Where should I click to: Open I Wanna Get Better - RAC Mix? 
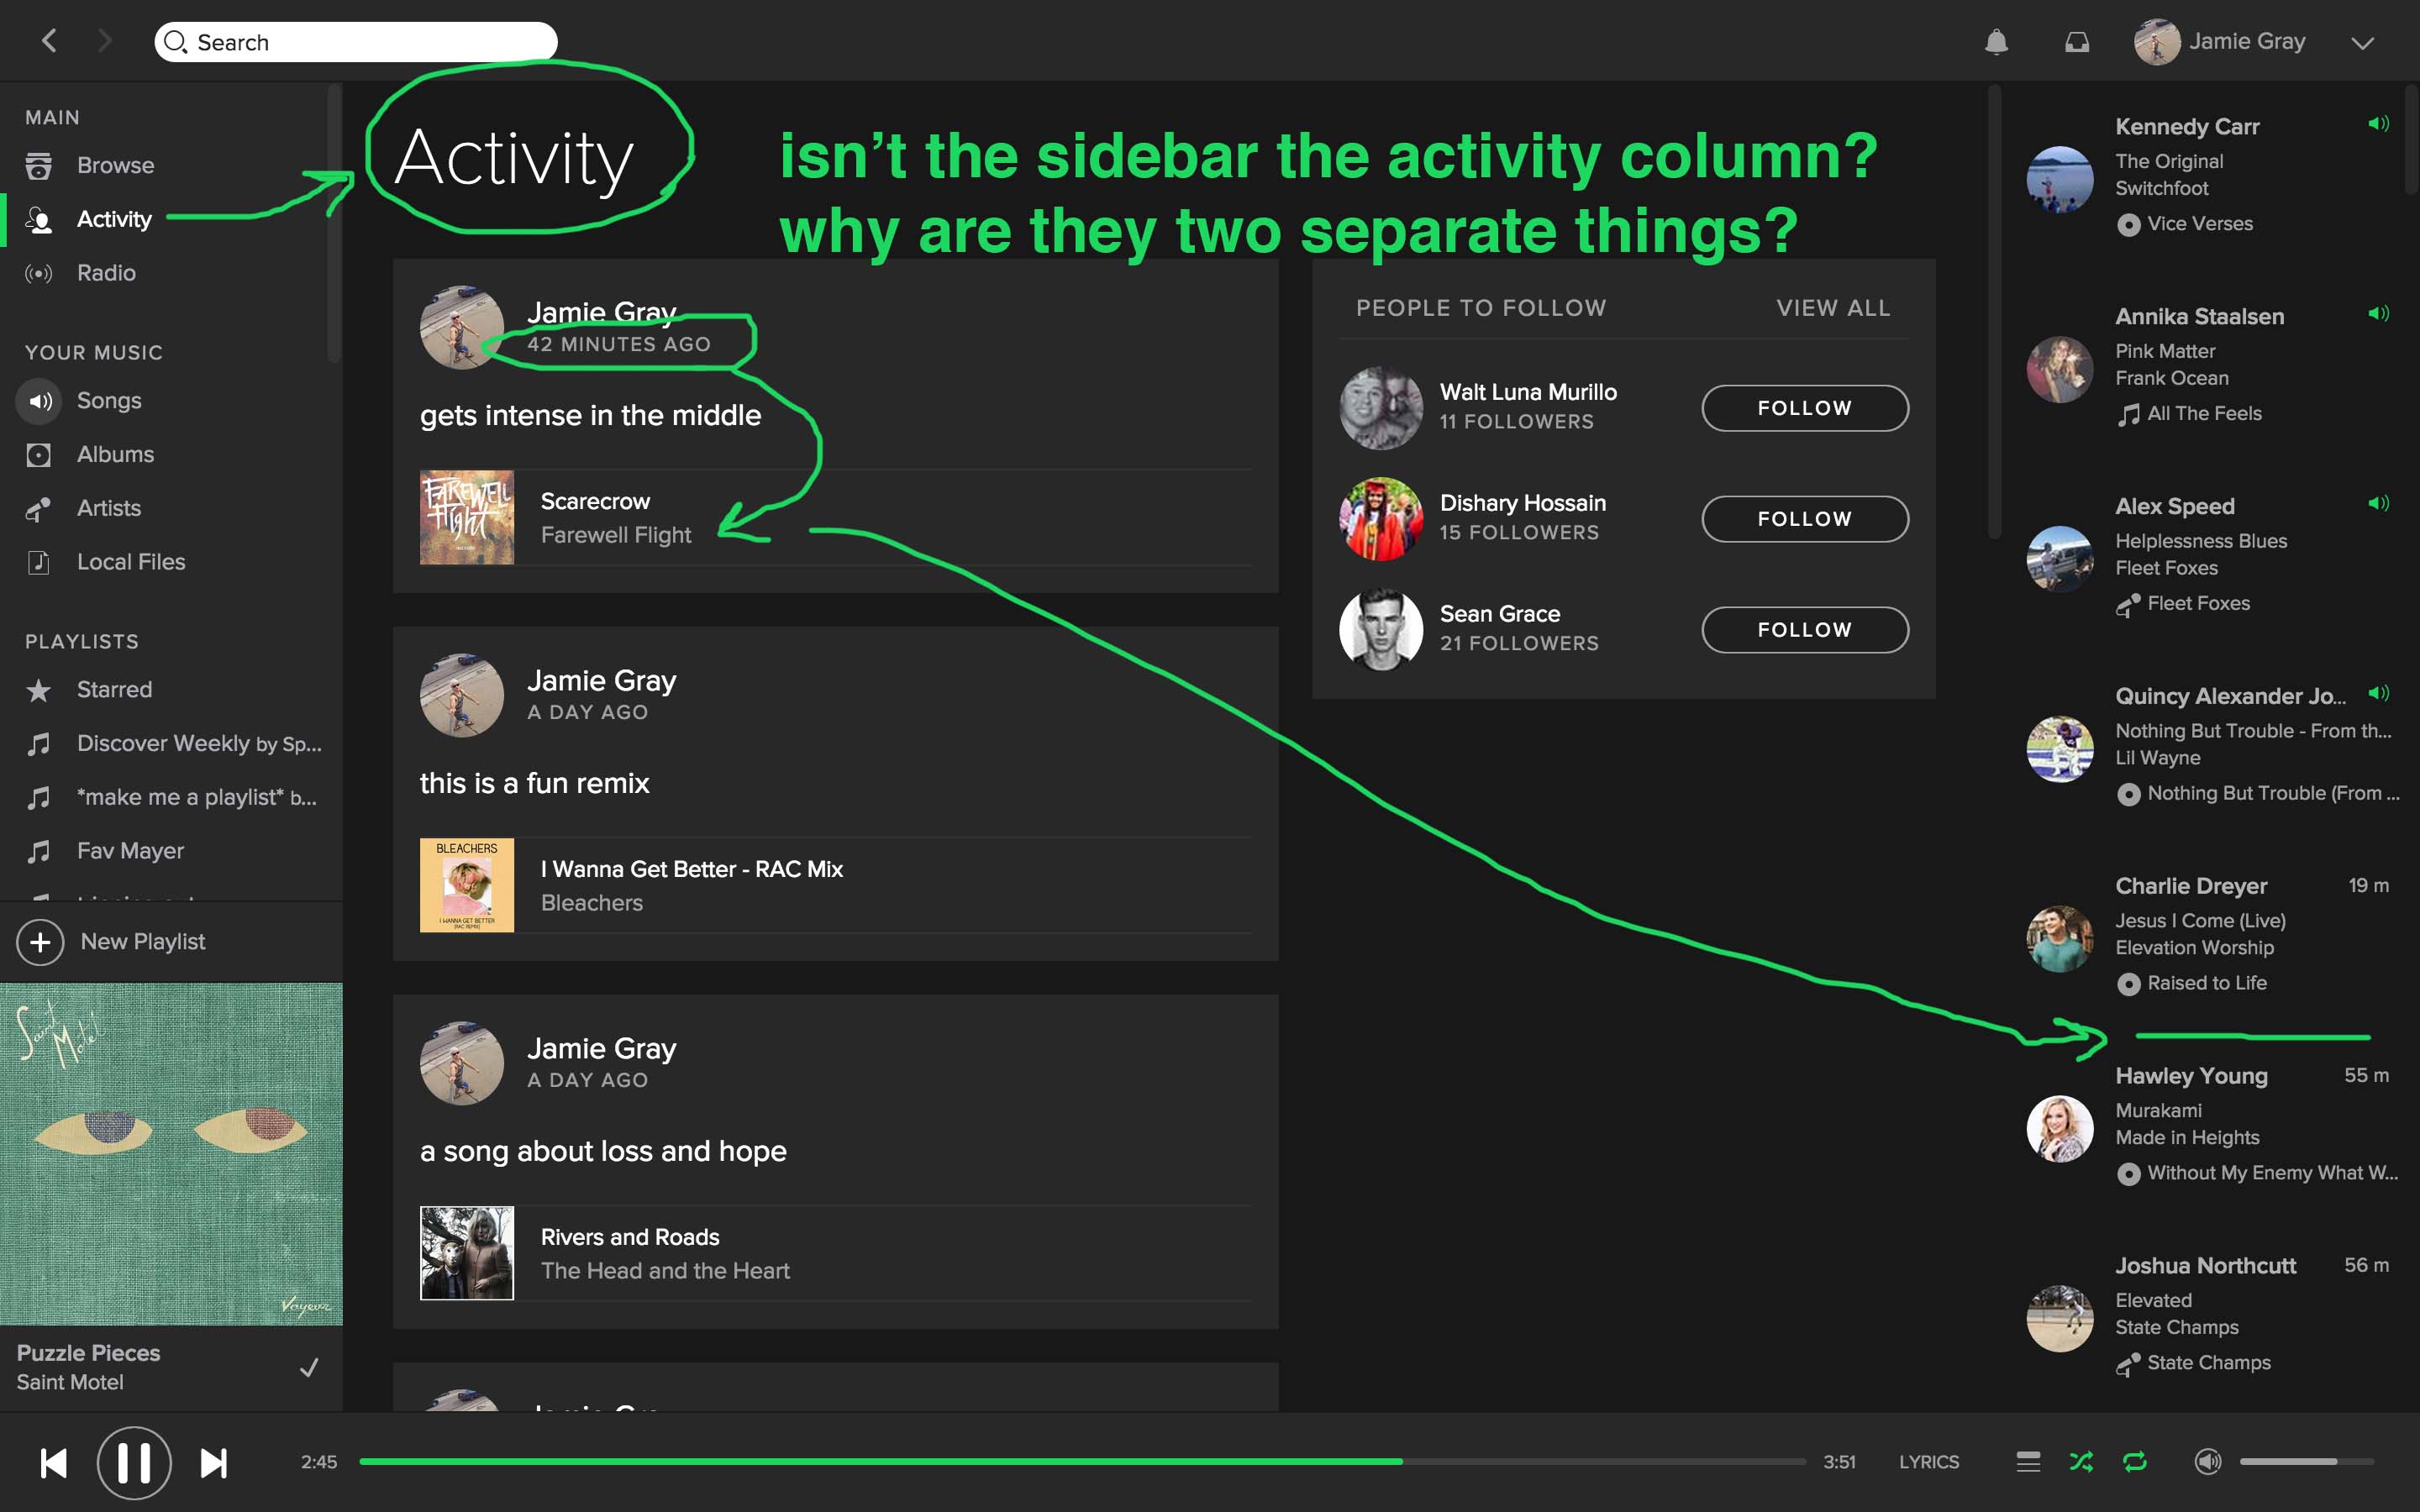click(692, 869)
